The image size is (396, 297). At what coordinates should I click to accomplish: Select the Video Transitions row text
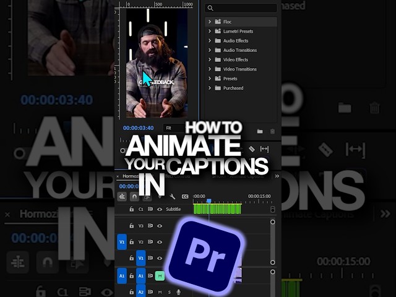pyautogui.click(x=239, y=69)
